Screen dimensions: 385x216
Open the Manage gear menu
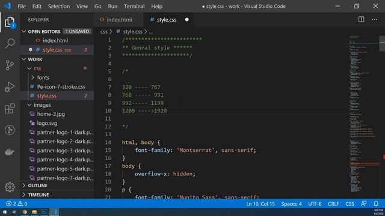[10, 187]
